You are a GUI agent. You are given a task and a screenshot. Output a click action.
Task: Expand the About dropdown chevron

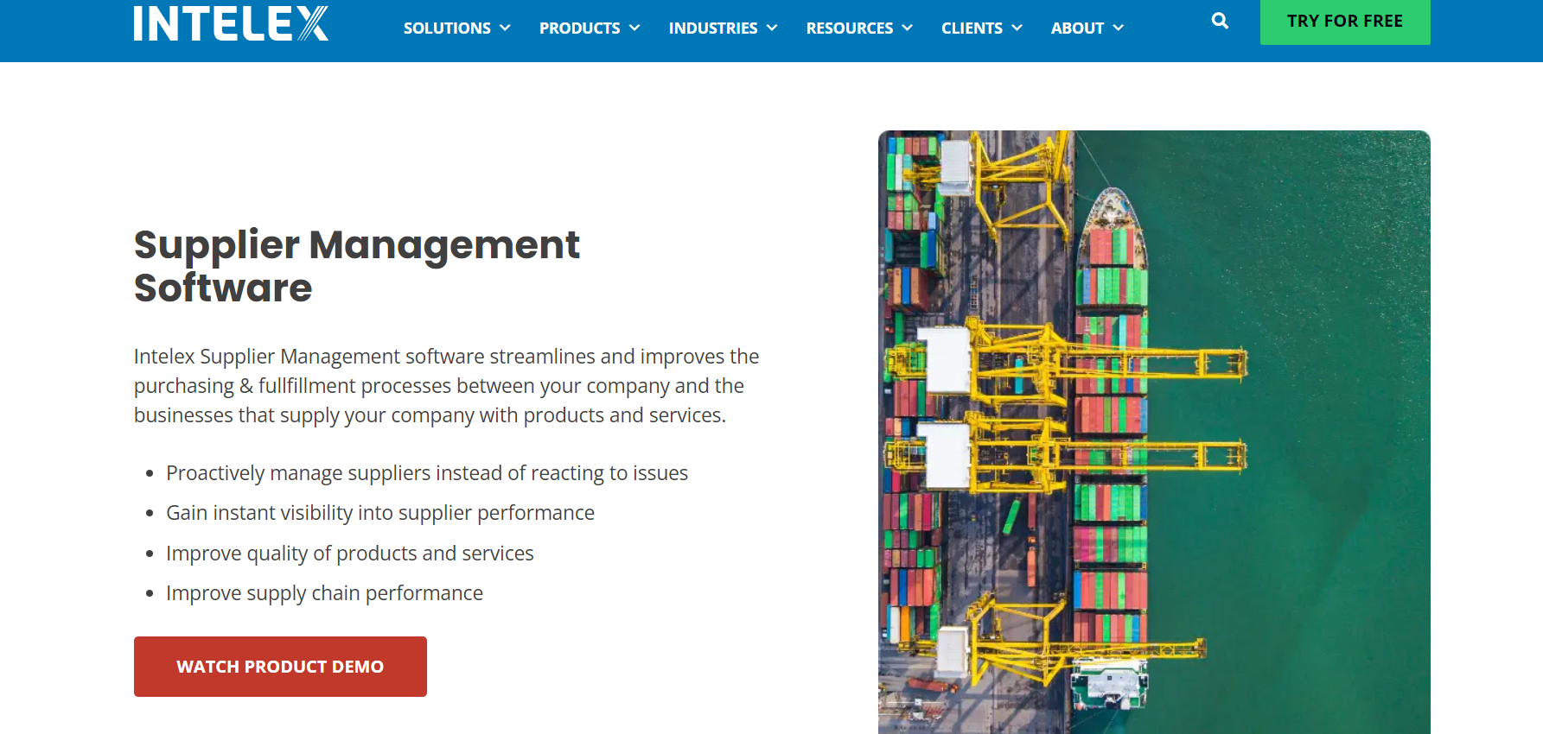click(1119, 28)
